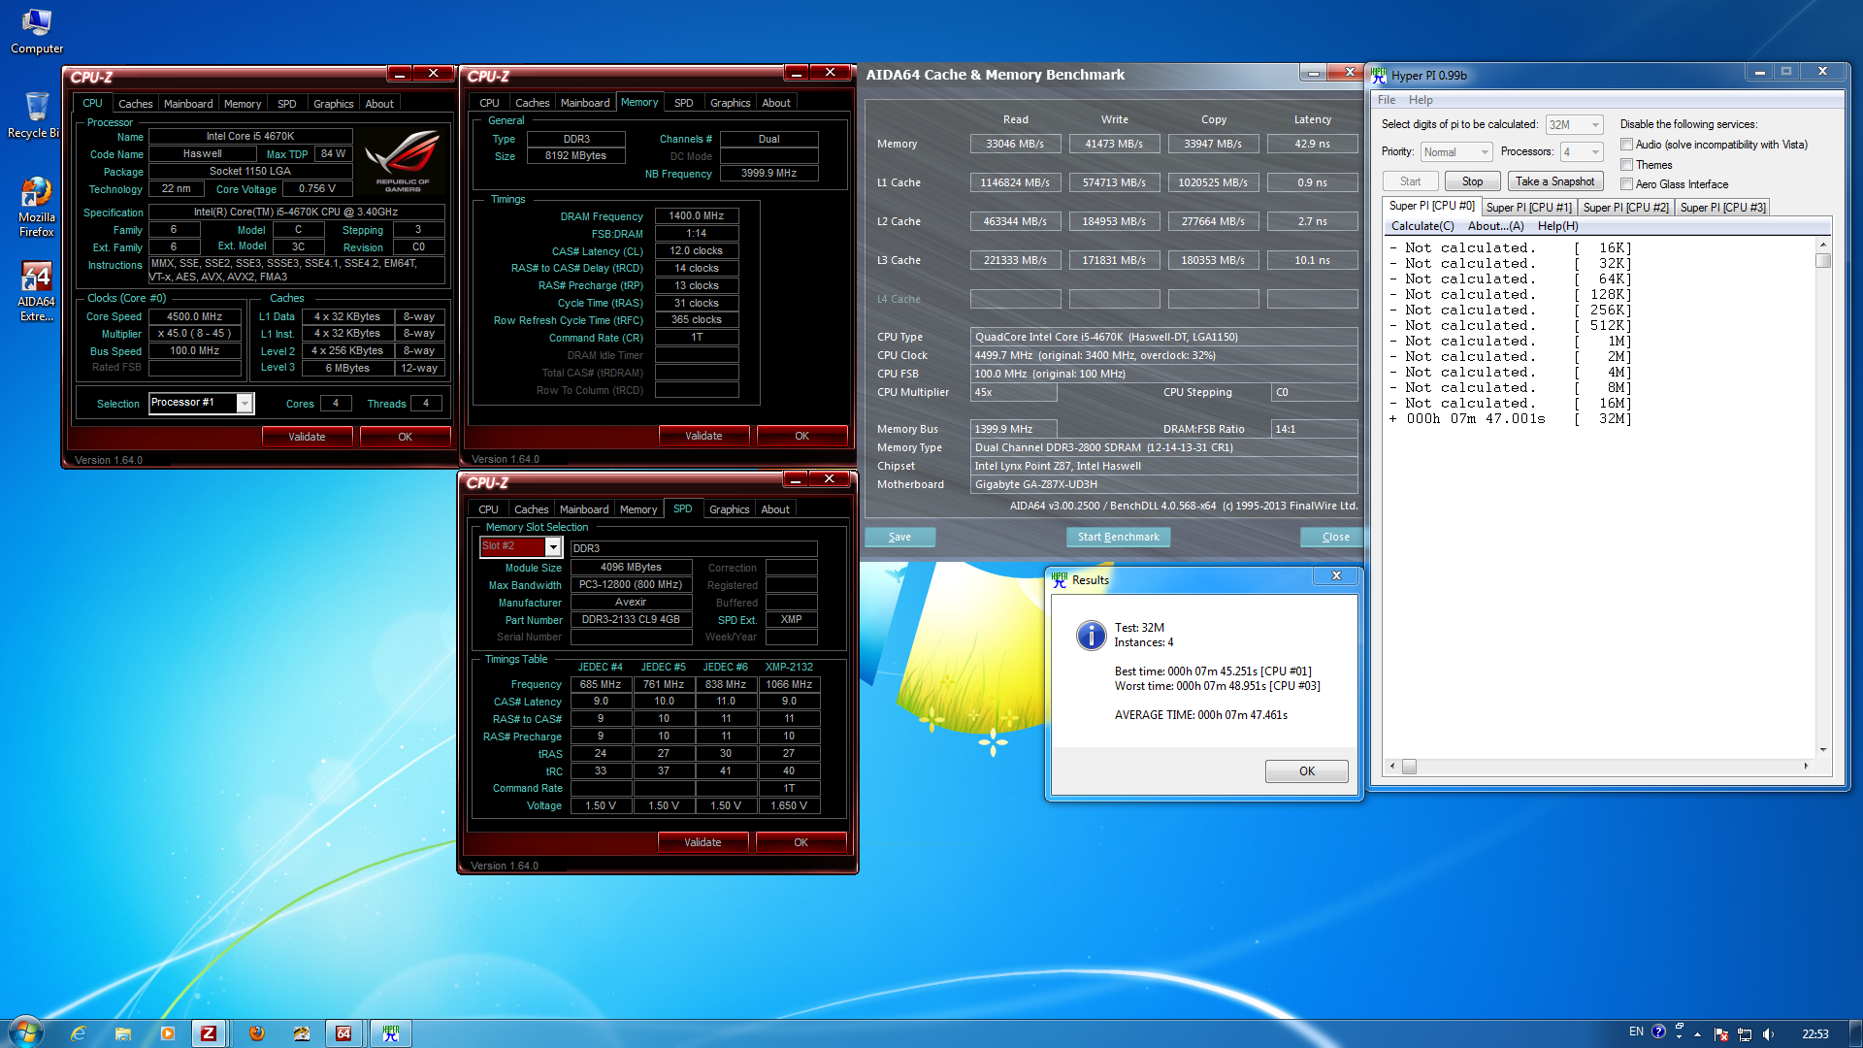Open Internet Explorer from the taskbar

79,1033
